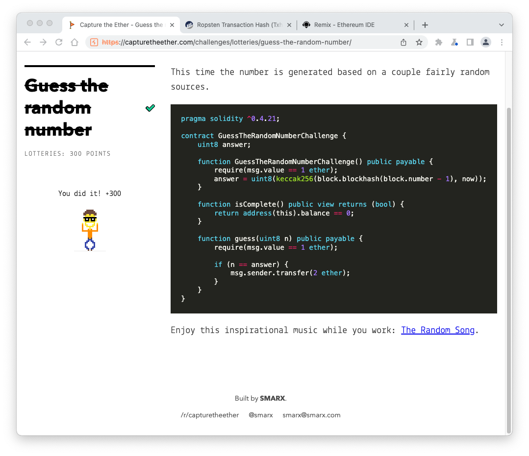This screenshot has width=529, height=456.
Task: Go forward in browser history
Action: (43, 42)
